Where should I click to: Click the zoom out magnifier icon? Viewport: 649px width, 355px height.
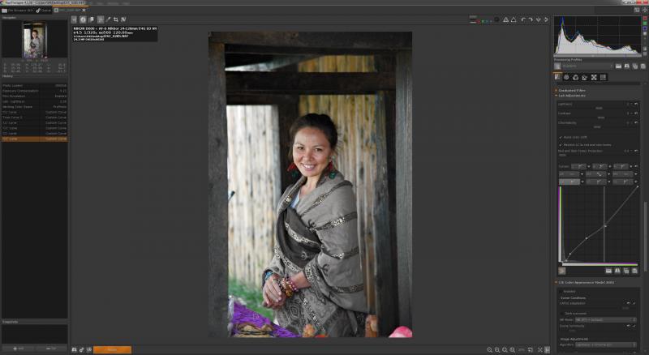point(490,350)
